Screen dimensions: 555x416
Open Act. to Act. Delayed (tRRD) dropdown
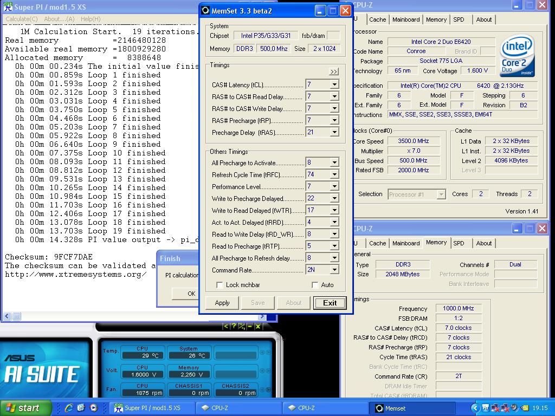coord(334,222)
